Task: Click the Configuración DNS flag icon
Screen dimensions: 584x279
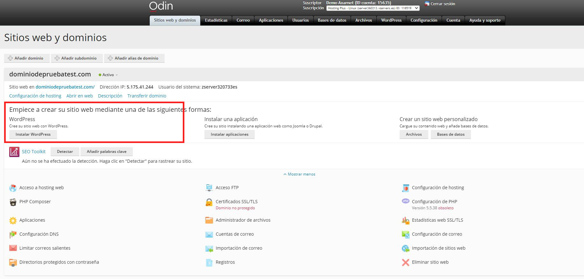Action: tap(13, 234)
